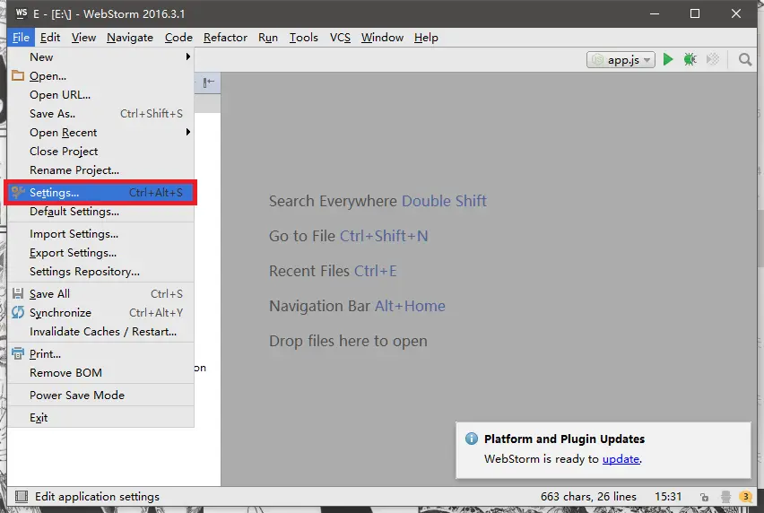This screenshot has height=513, width=764.
Task: Expand the New submenu
Action: [100, 57]
